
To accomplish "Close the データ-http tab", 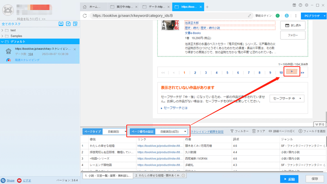I will 168,7.
